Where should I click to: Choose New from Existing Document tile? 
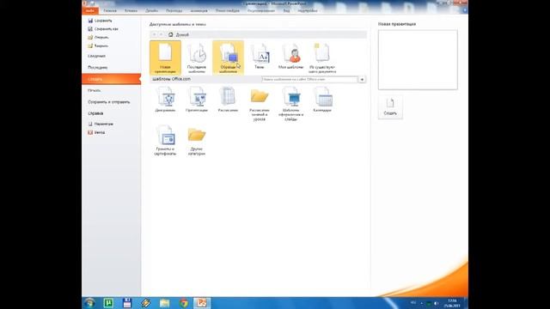point(322,58)
